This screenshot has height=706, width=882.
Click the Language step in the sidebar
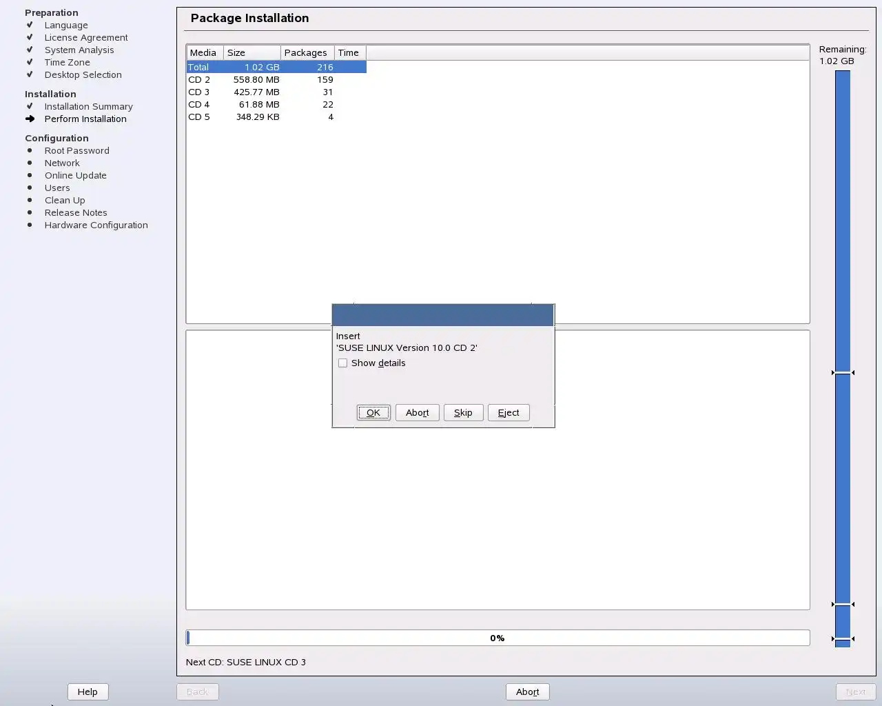[x=66, y=25]
